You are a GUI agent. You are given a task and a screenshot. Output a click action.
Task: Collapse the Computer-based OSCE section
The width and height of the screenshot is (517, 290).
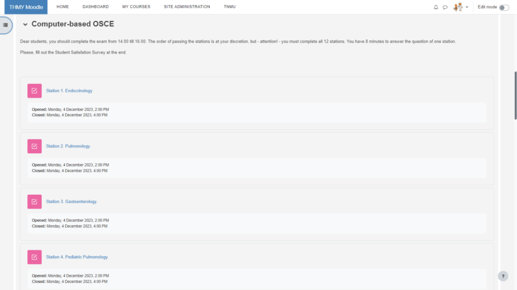click(25, 24)
